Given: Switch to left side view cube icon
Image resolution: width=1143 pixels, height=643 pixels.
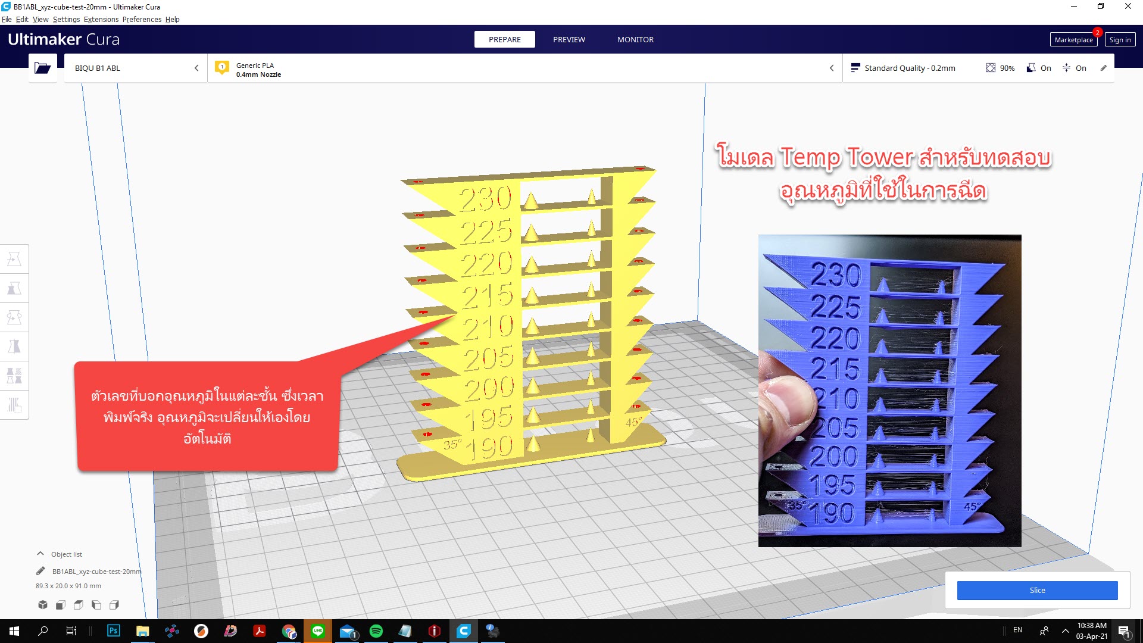Looking at the screenshot, I should (x=96, y=605).
